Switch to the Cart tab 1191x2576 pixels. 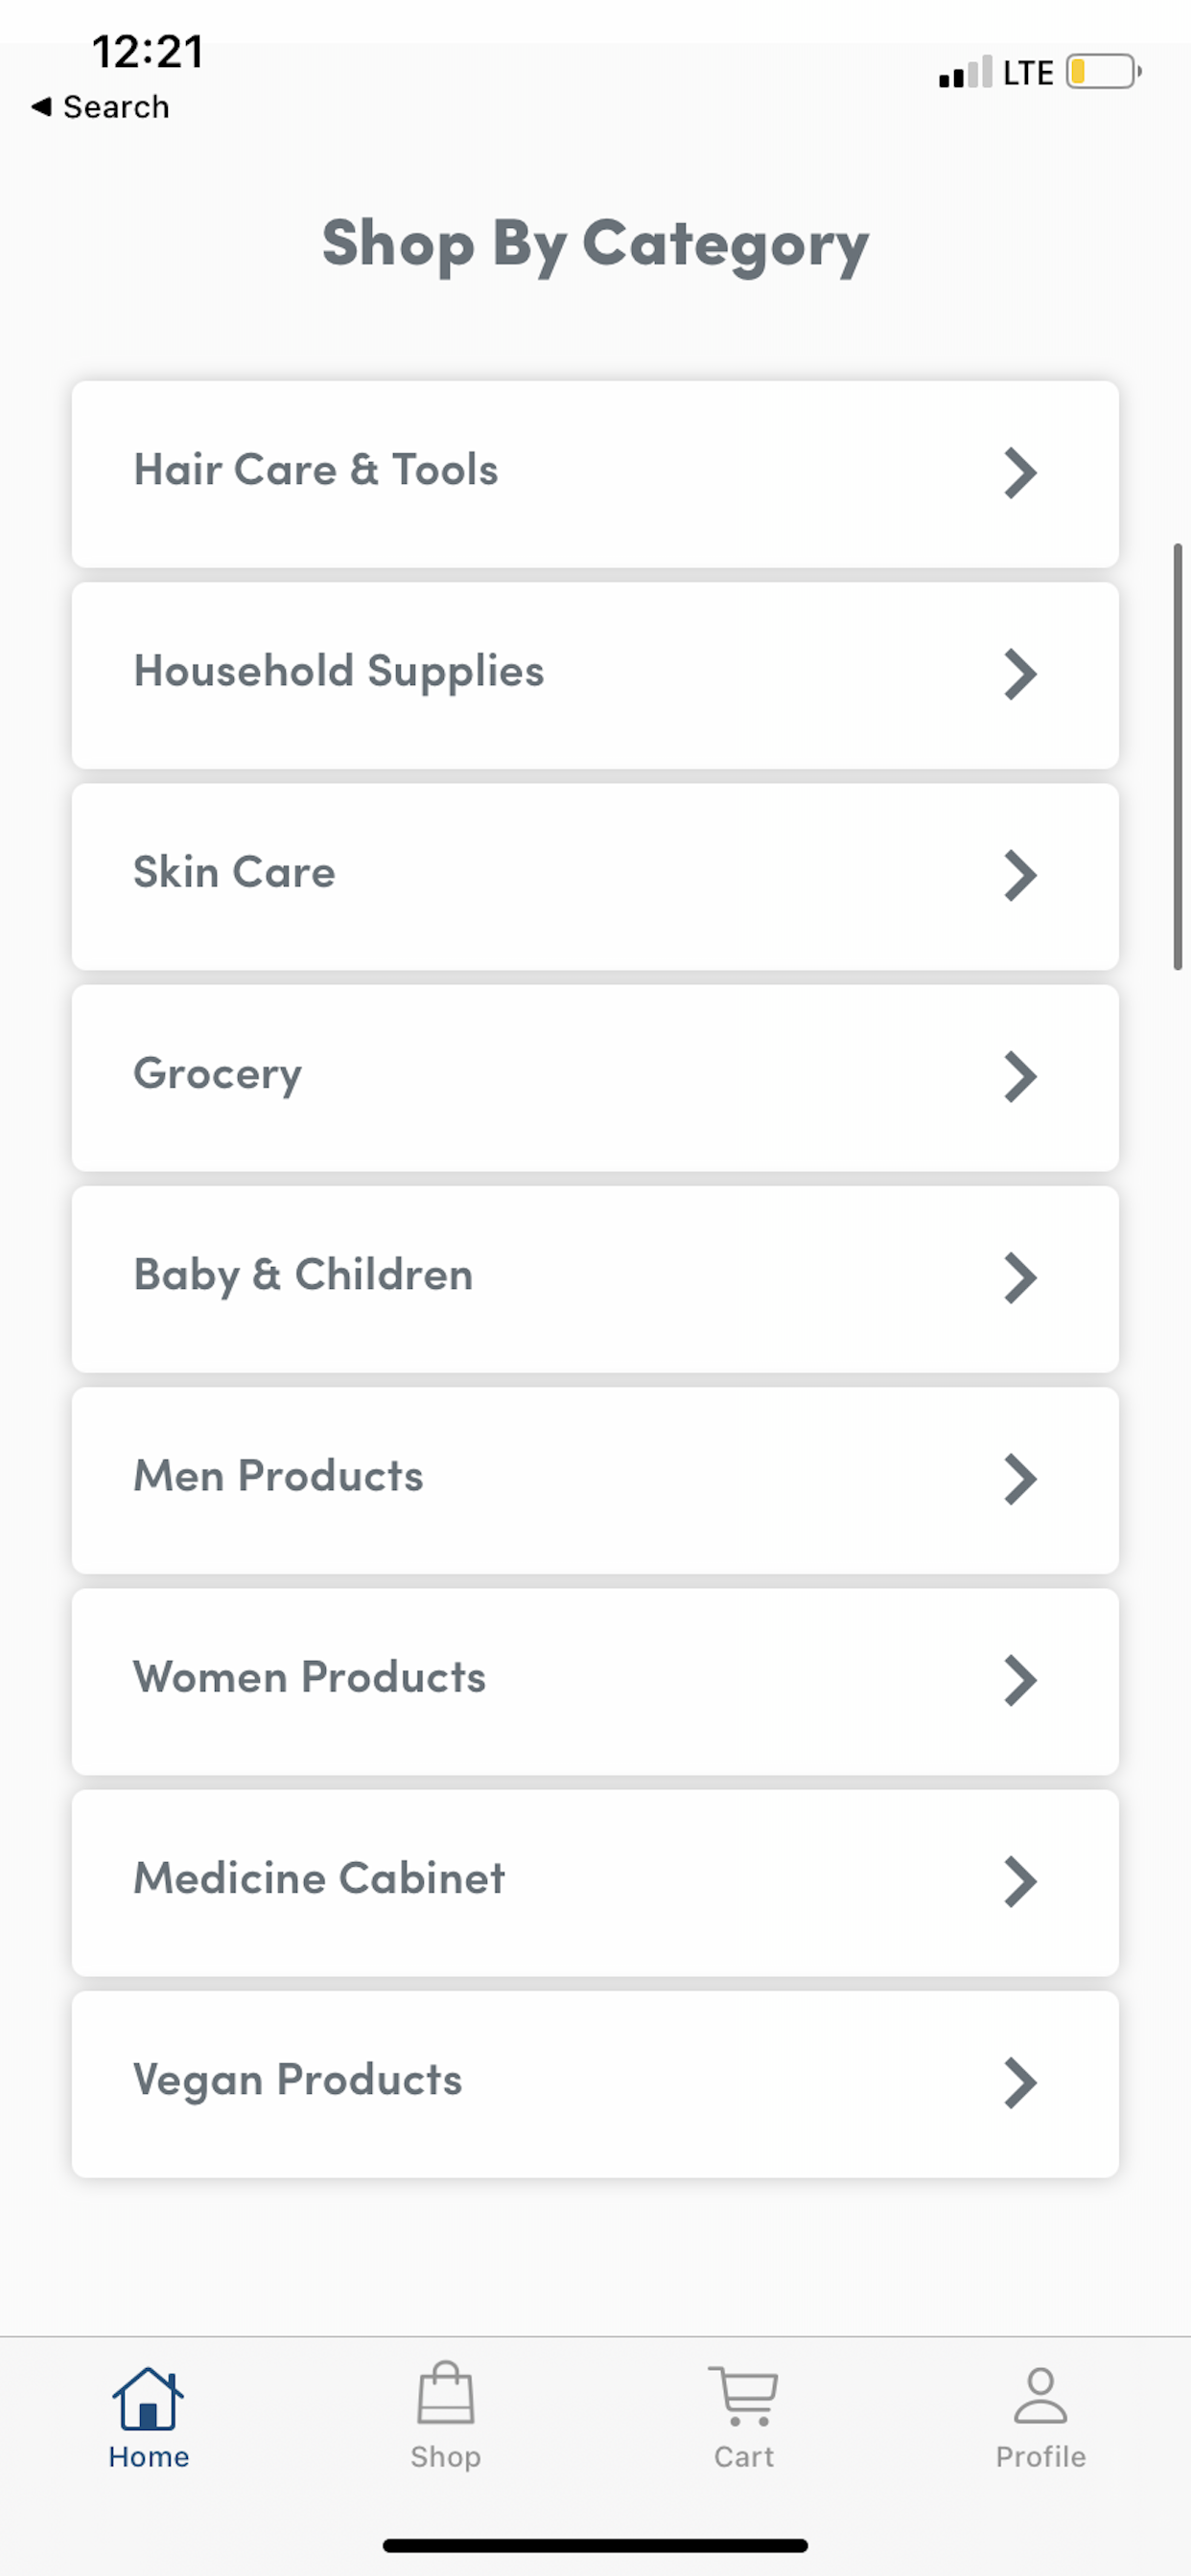[x=742, y=2420]
